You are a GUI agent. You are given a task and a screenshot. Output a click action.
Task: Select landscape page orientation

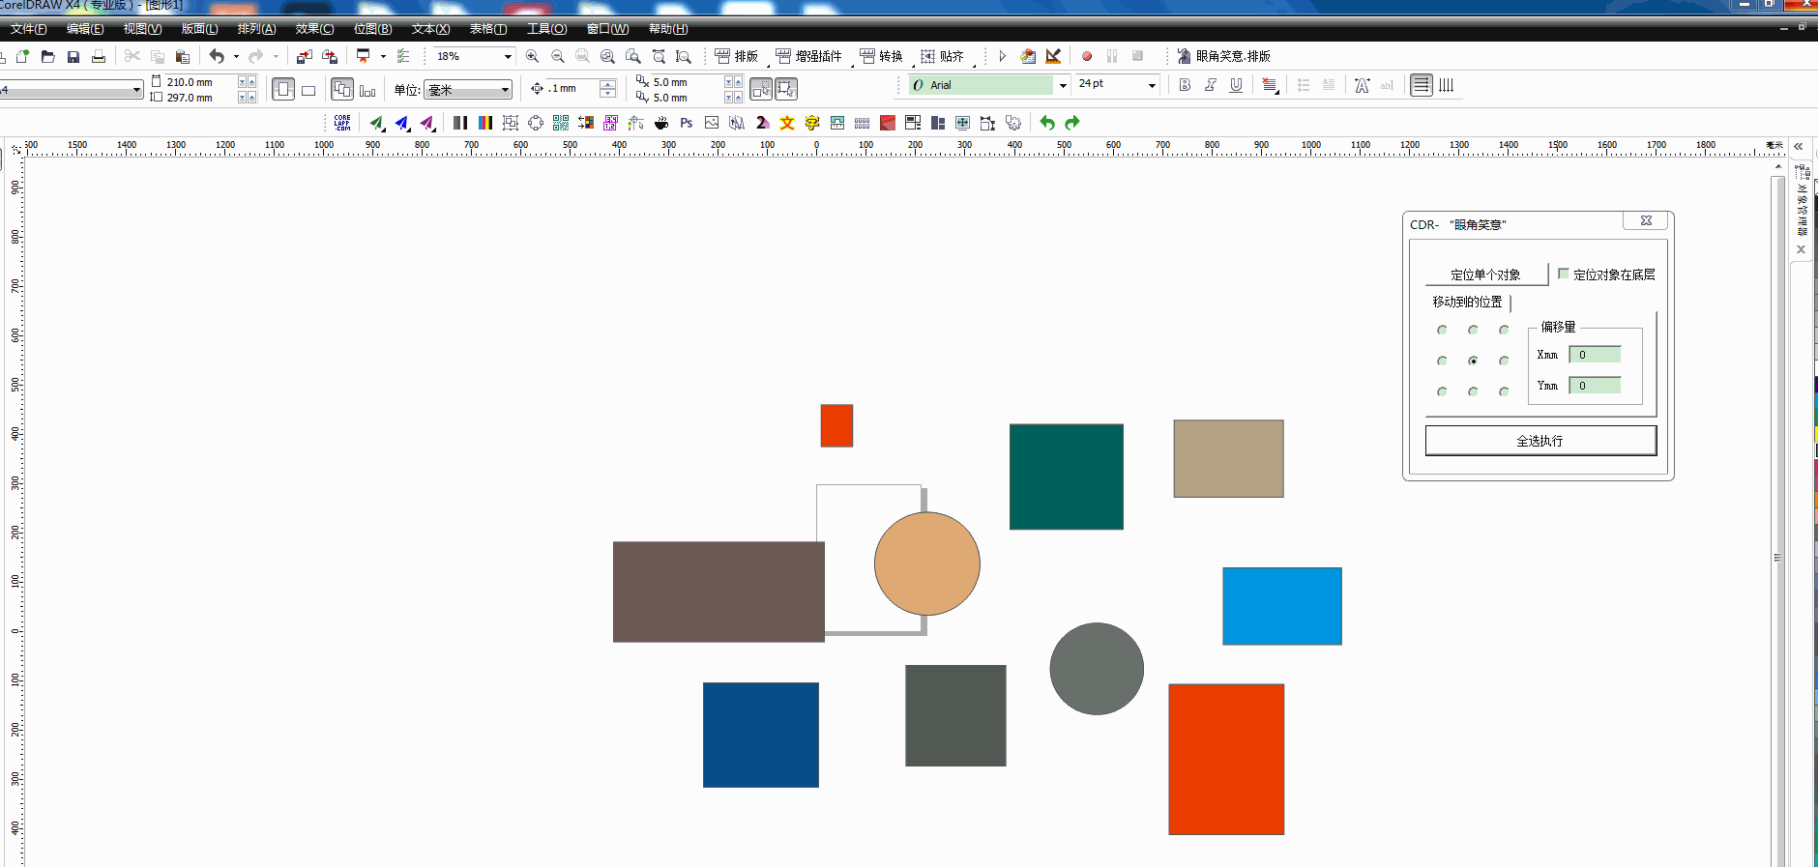(308, 91)
